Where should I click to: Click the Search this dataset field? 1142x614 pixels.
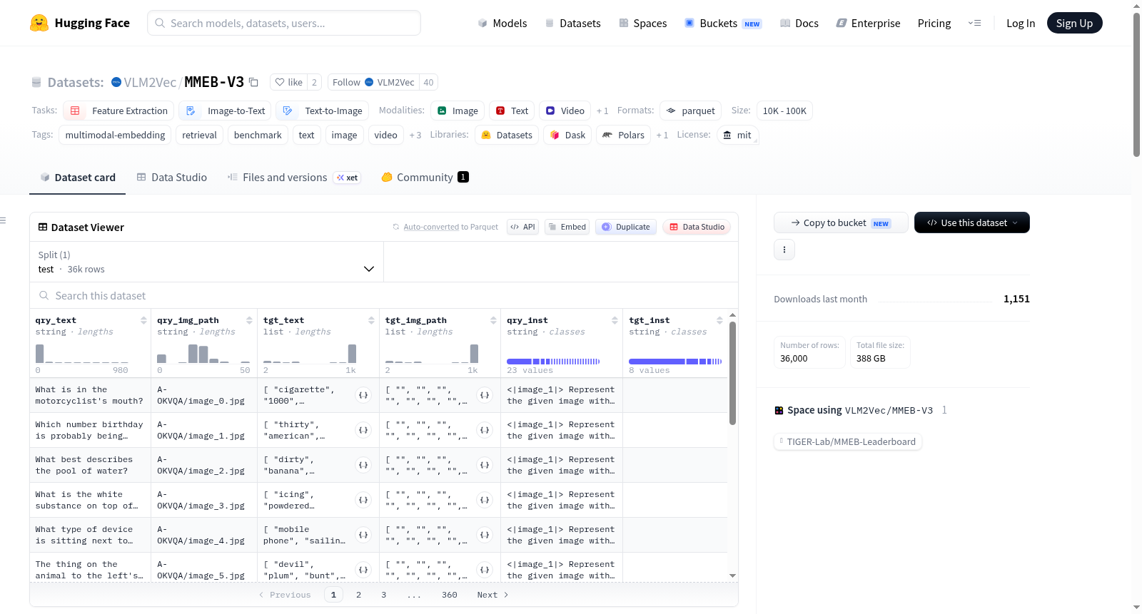point(384,295)
